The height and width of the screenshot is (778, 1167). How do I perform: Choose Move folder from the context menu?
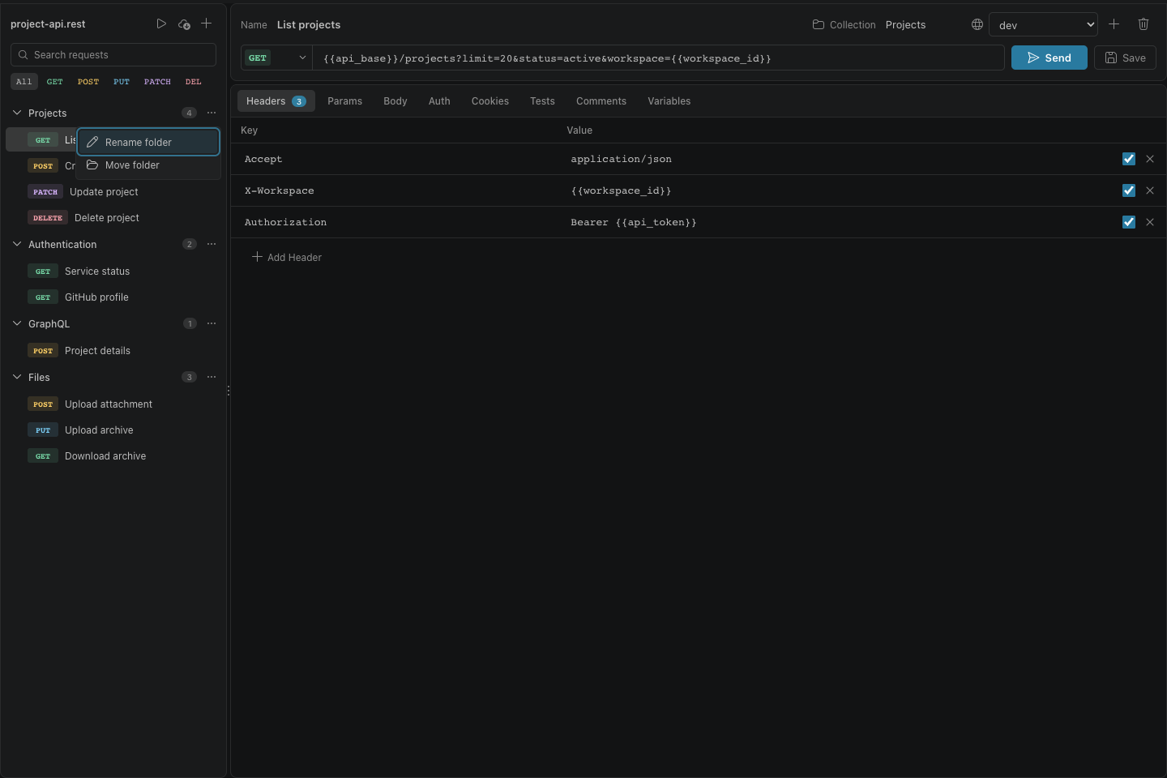148,165
